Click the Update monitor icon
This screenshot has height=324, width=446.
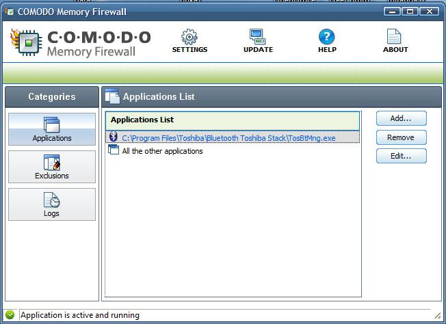coord(258,36)
